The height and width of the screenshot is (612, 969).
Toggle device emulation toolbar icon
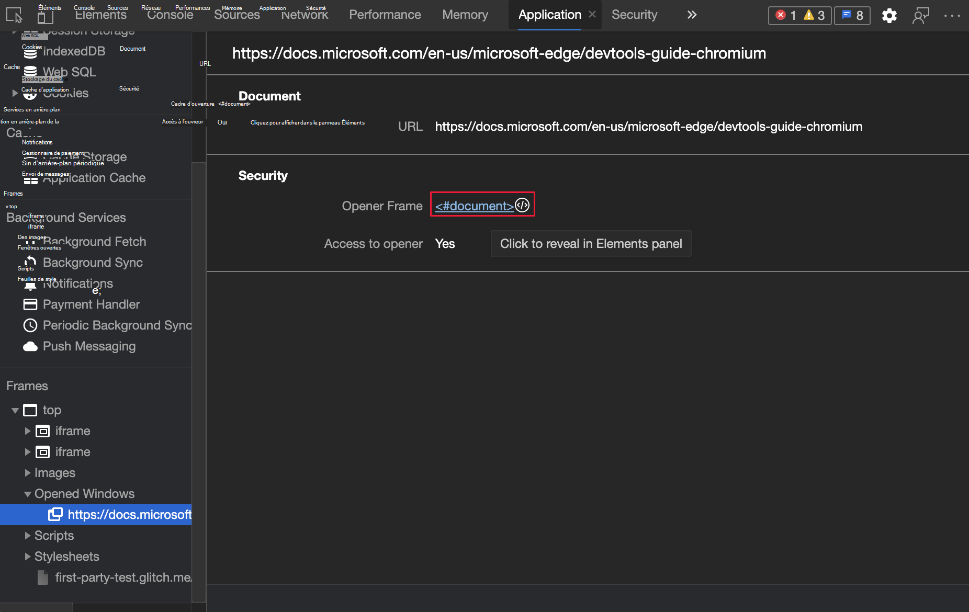tap(46, 16)
